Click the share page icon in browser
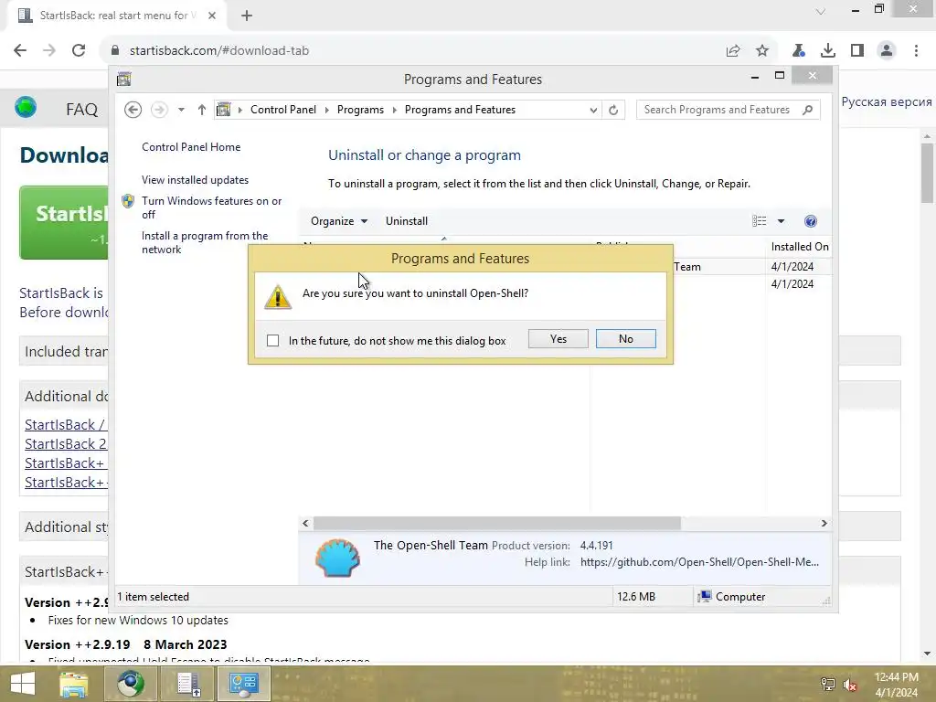Viewport: 936px width, 702px height. (733, 51)
